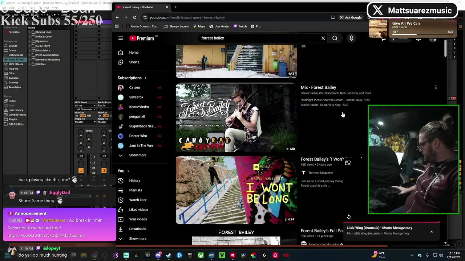Open User Library in Ableton Places
This screenshot has height=261, width=465.
[x=16, y=110]
